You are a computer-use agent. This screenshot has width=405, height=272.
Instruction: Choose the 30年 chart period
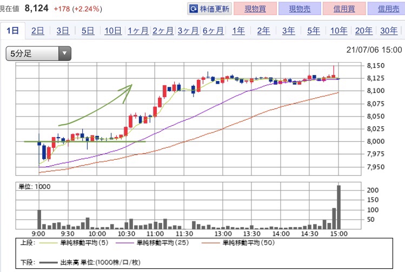pos(389,31)
